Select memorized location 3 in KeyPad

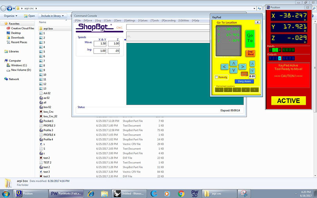[237, 90]
